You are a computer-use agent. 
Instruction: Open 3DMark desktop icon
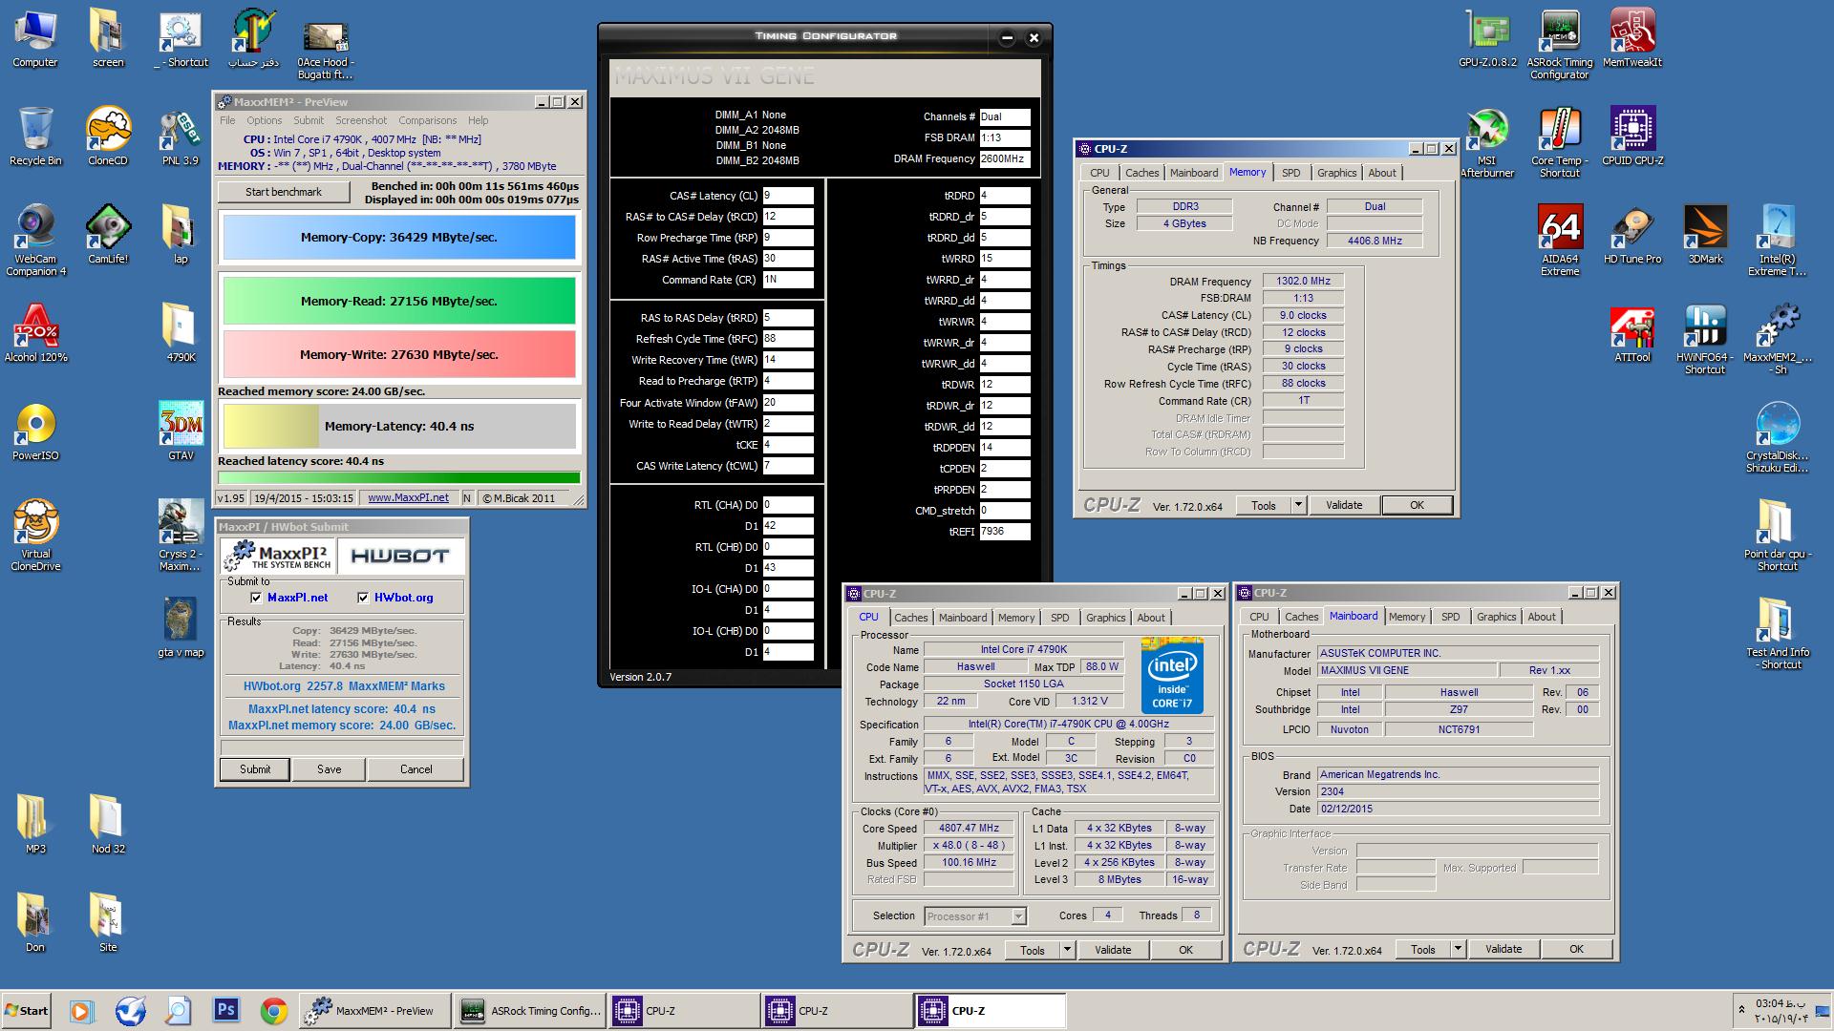[x=1705, y=235]
